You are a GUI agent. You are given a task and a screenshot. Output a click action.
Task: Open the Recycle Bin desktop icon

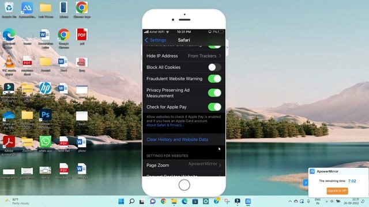pyautogui.click(x=9, y=9)
